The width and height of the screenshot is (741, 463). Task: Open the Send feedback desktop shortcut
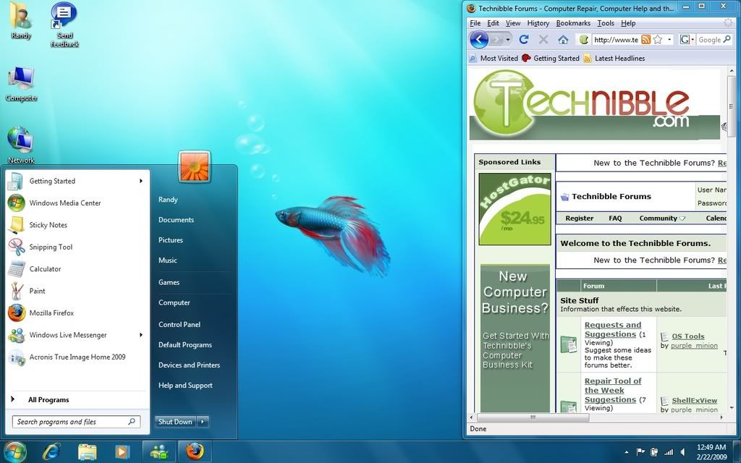(x=64, y=25)
